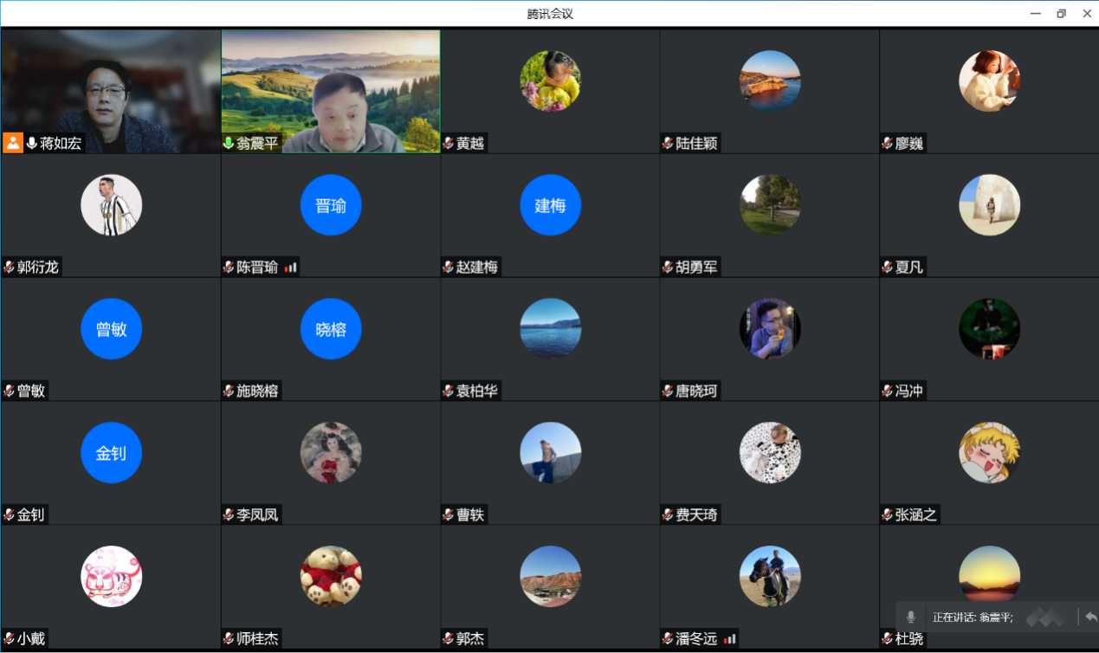Click the muted mic icon beside 夏凡

click(889, 267)
